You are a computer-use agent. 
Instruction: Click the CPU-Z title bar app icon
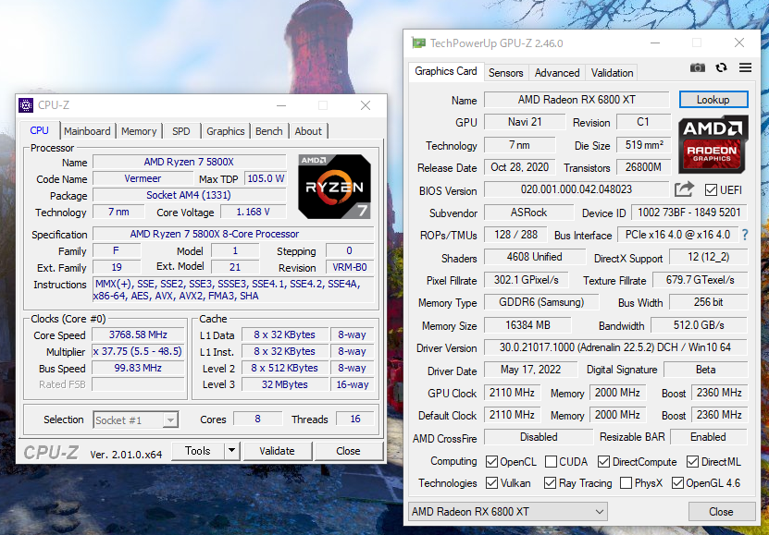coord(26,105)
